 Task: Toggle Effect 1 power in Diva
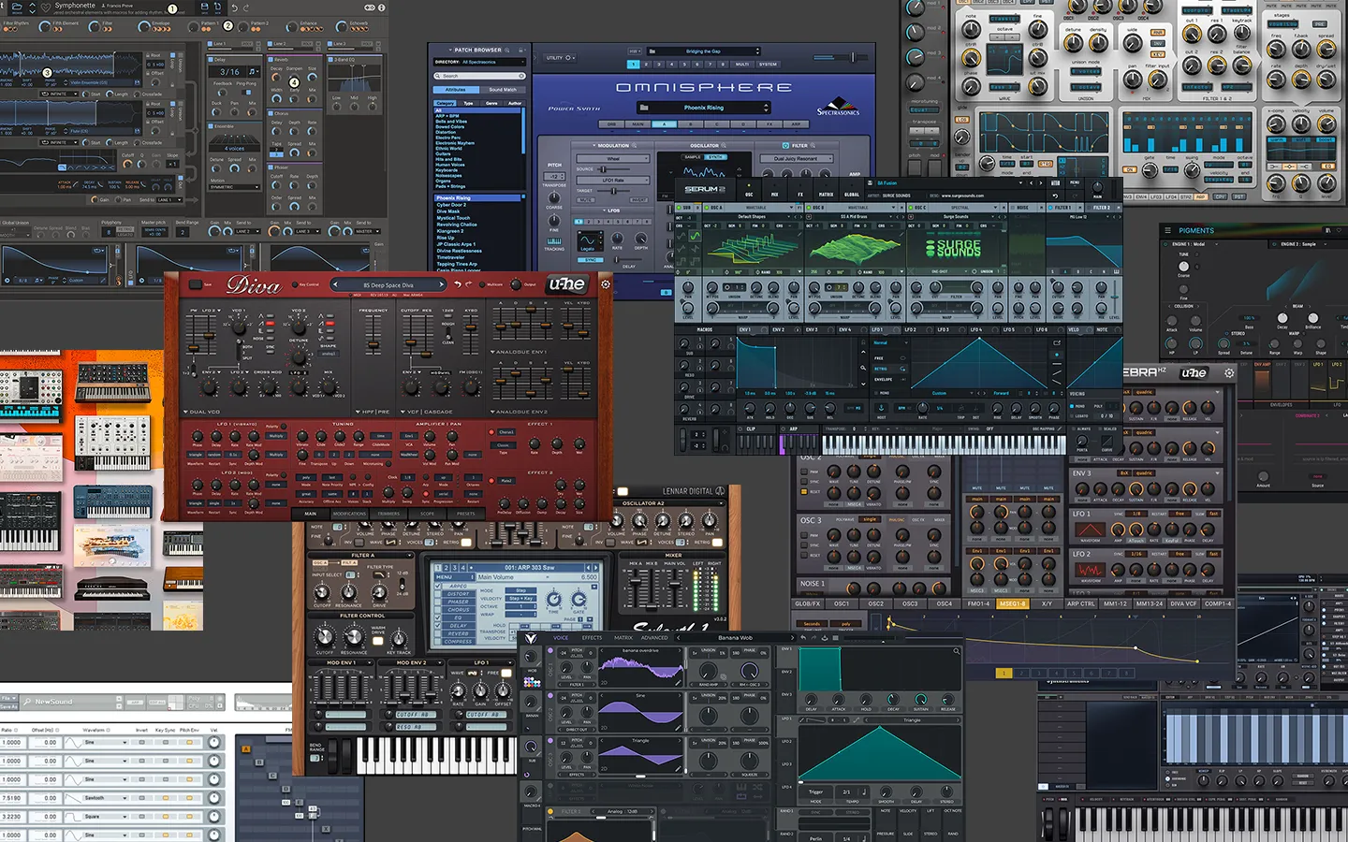click(491, 432)
